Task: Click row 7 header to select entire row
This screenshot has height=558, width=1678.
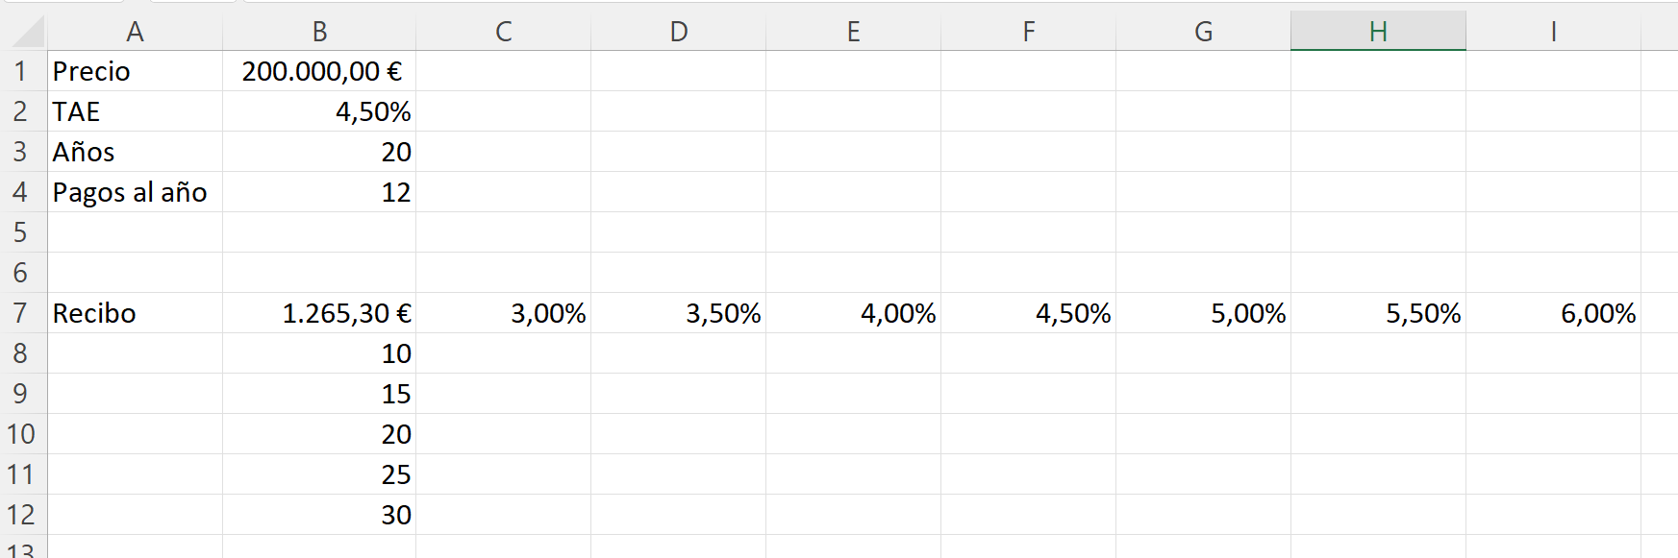Action: (19, 312)
